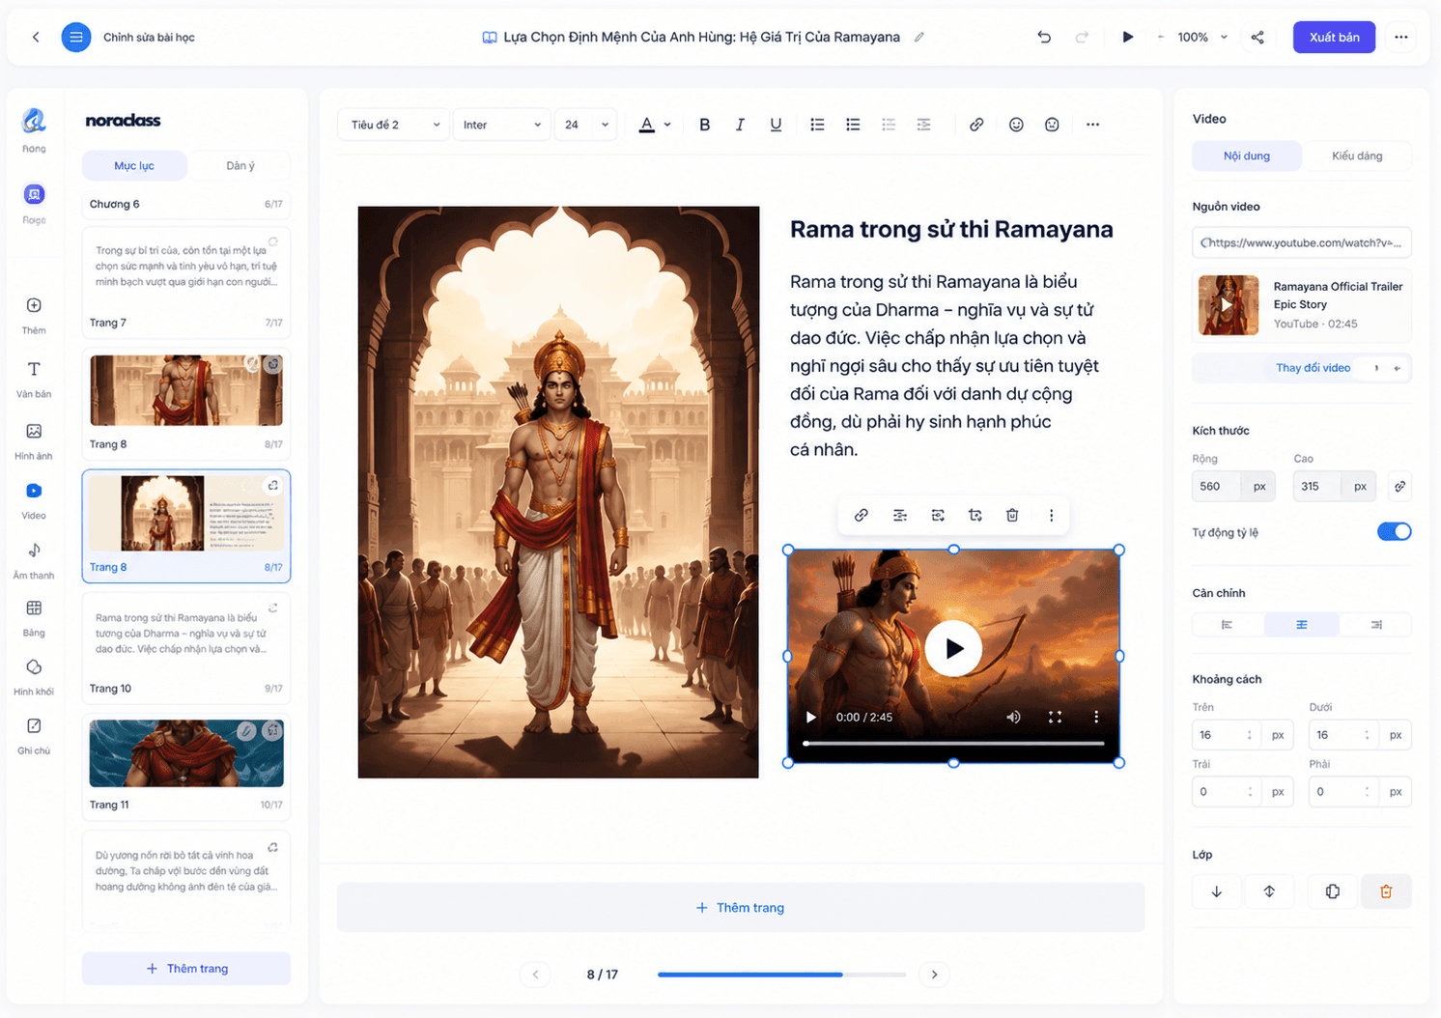Open the blue hamburger menu button

(76, 37)
